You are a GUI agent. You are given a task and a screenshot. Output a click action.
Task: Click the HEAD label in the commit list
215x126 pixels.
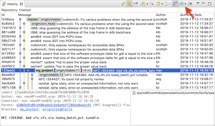87,70
